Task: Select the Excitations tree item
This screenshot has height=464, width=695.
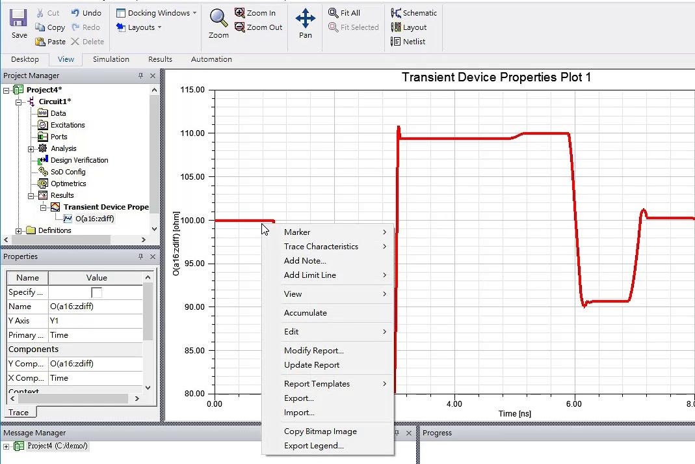Action: pos(68,125)
